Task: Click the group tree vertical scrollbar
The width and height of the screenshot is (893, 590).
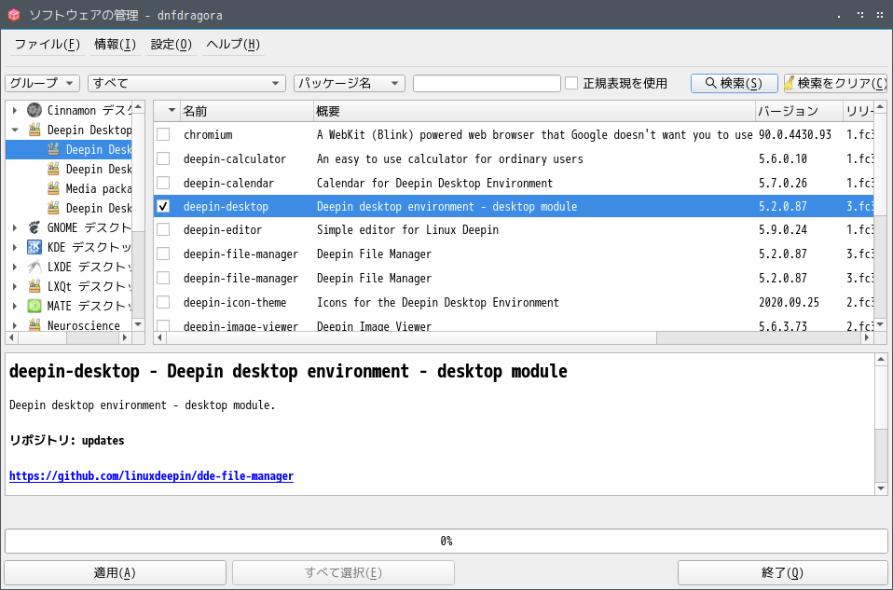Action: 138,216
